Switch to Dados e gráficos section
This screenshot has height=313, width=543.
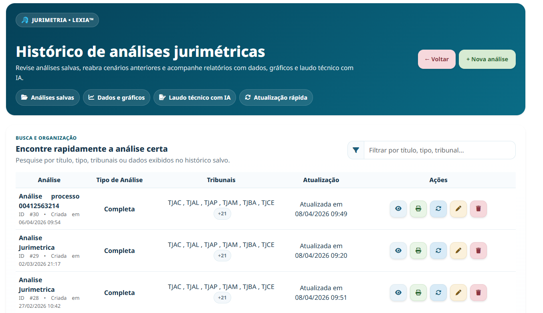[117, 97]
